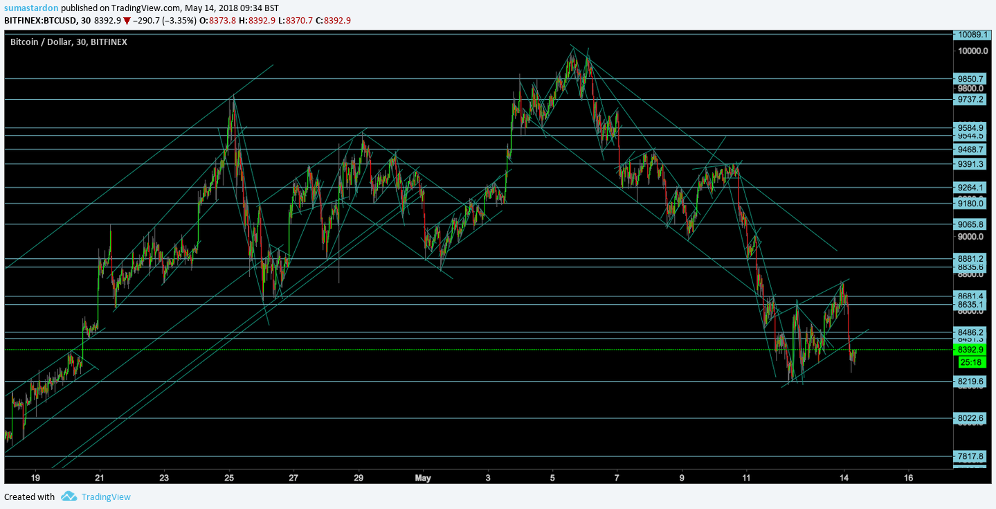The height and width of the screenshot is (509, 996).
Task: Click the 9737.2 price level label
Action: tap(970, 99)
